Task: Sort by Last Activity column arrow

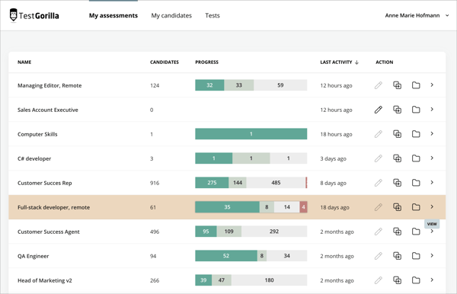Action: [356, 62]
